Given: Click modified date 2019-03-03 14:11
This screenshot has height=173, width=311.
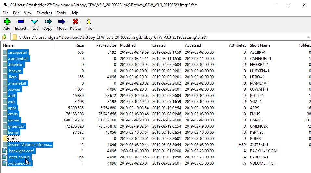Looking at the screenshot, I should click(134, 59).
